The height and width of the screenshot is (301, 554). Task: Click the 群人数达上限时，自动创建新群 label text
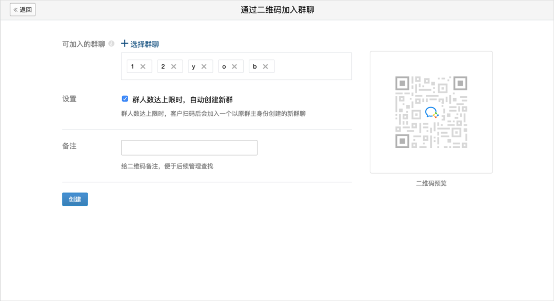(x=182, y=99)
